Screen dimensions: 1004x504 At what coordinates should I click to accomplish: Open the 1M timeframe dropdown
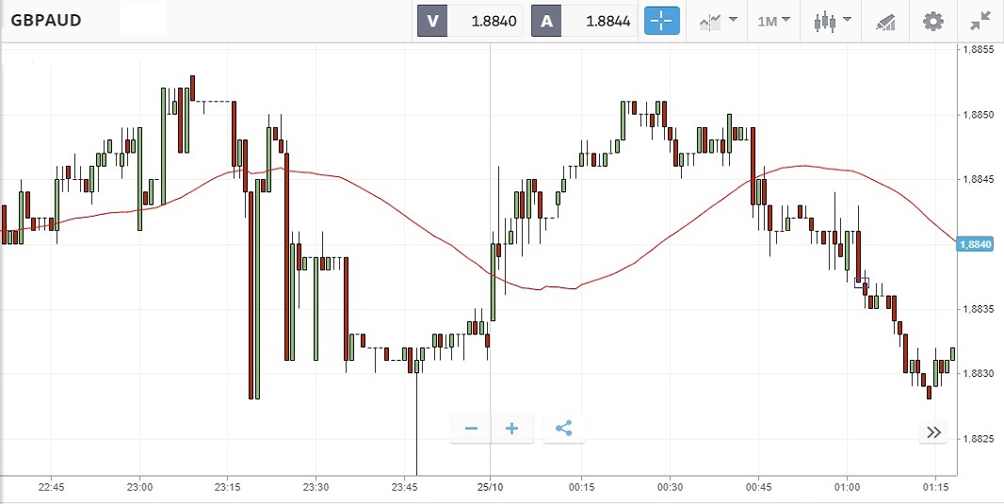773,21
